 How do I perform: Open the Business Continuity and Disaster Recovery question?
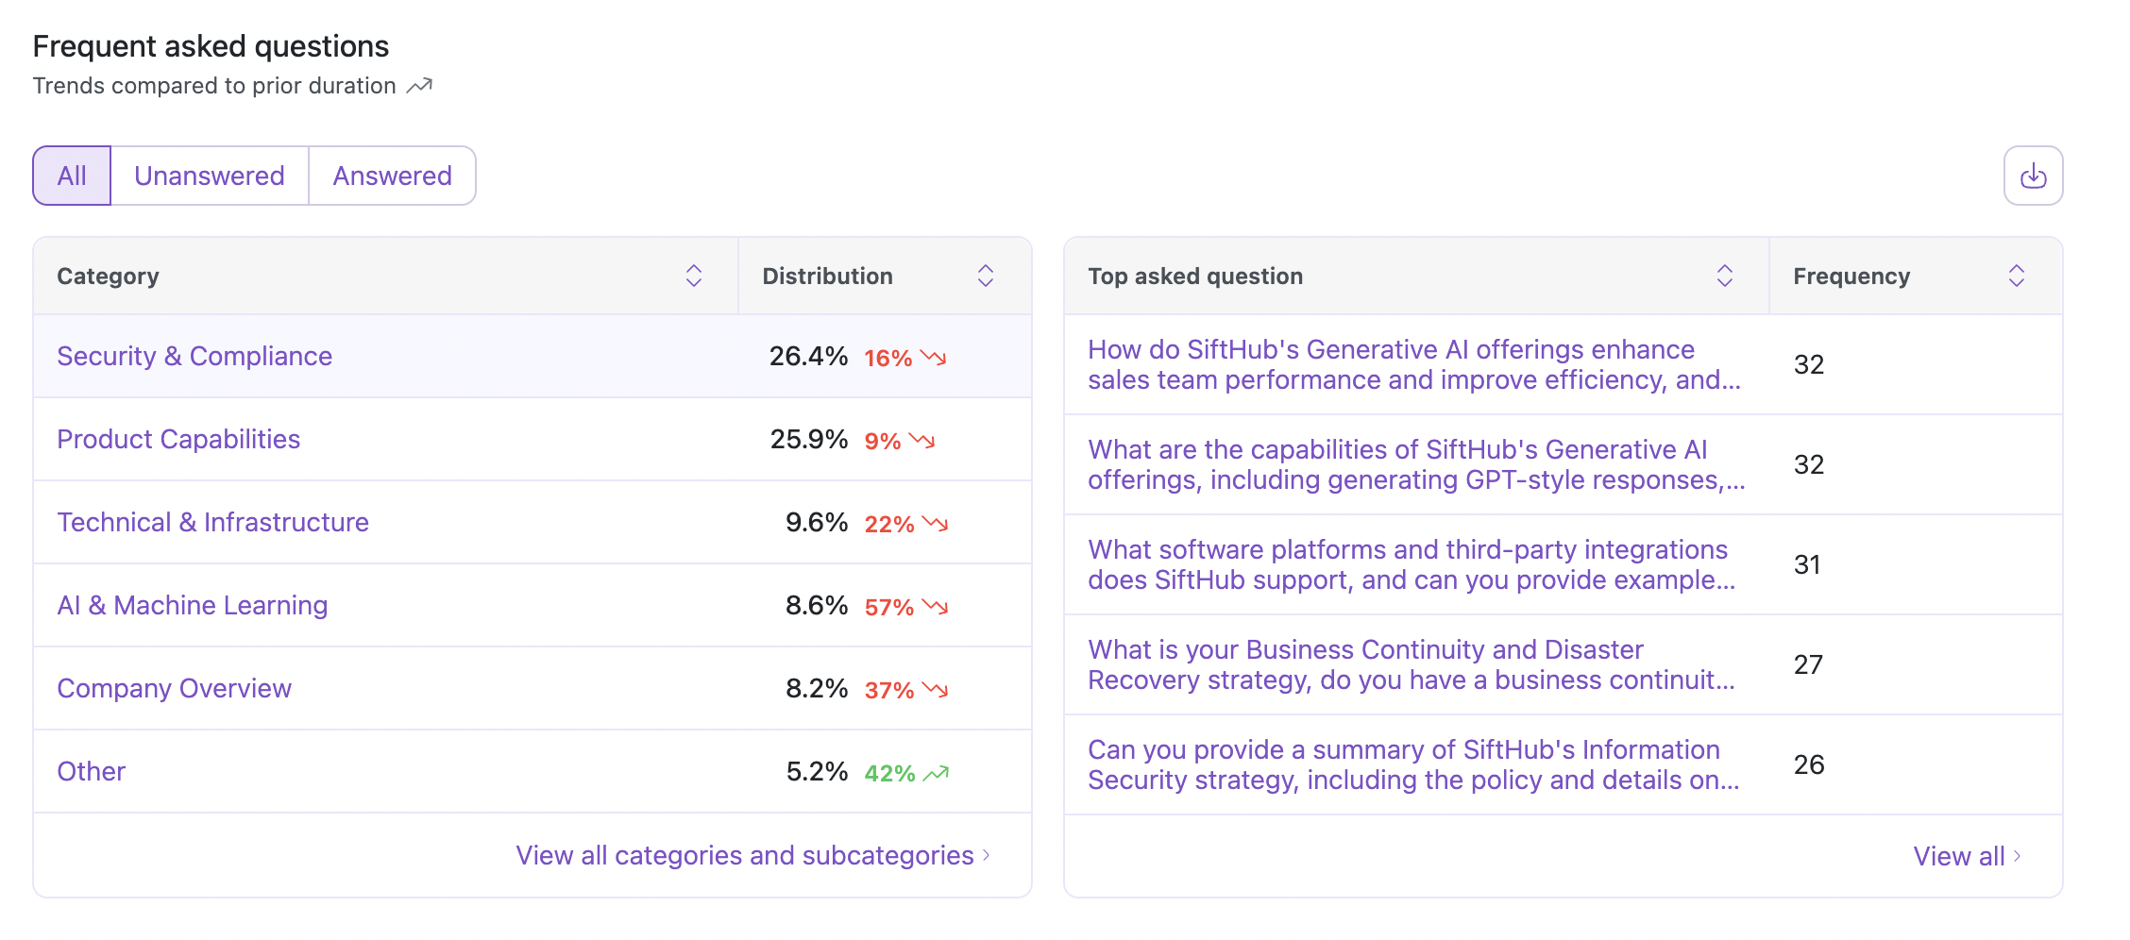[x=1411, y=664]
